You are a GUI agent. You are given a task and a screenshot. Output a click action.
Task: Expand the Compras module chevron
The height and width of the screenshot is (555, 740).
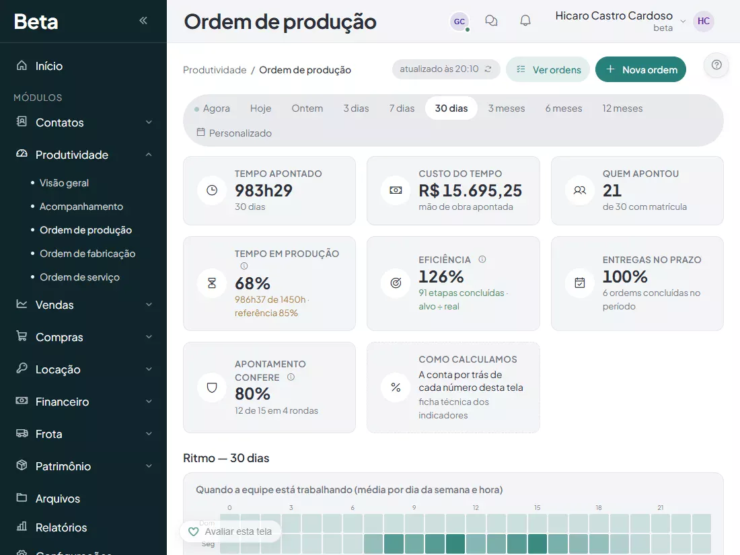click(x=149, y=337)
